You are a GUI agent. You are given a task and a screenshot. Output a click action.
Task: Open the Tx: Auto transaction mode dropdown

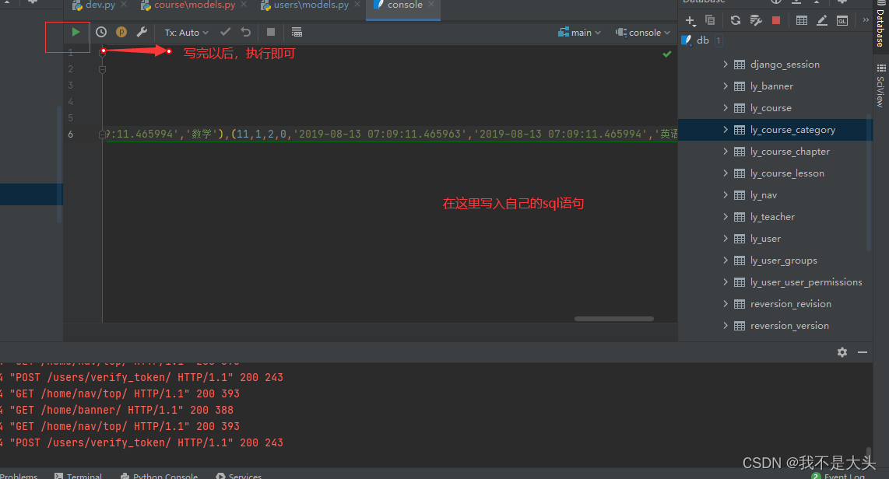pyautogui.click(x=186, y=32)
